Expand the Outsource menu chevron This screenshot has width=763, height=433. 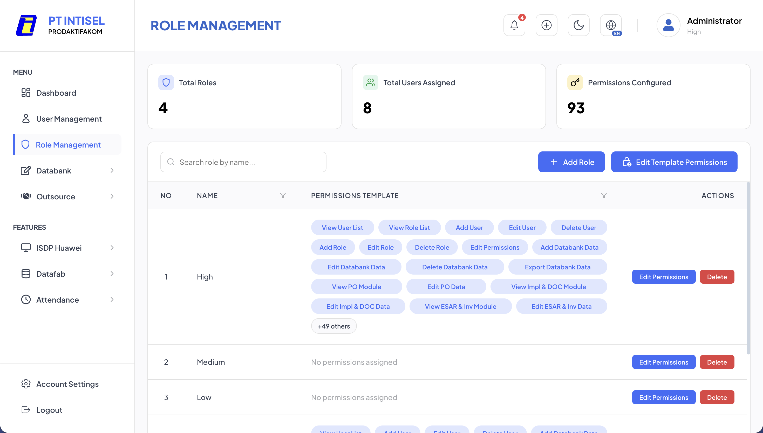pos(112,196)
